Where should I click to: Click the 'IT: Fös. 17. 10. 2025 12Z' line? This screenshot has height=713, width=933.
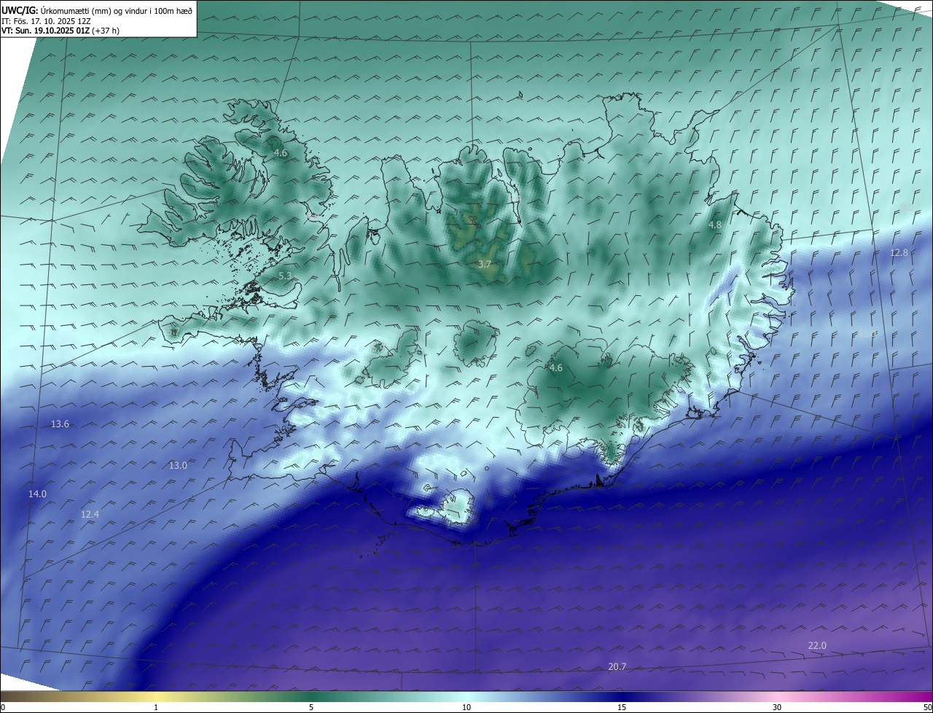point(46,20)
